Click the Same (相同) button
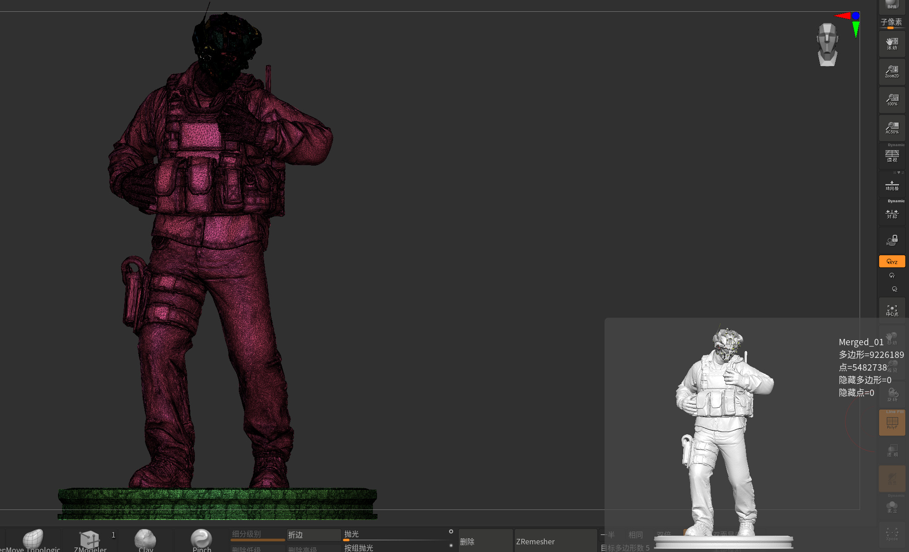This screenshot has height=552, width=909. tap(636, 535)
